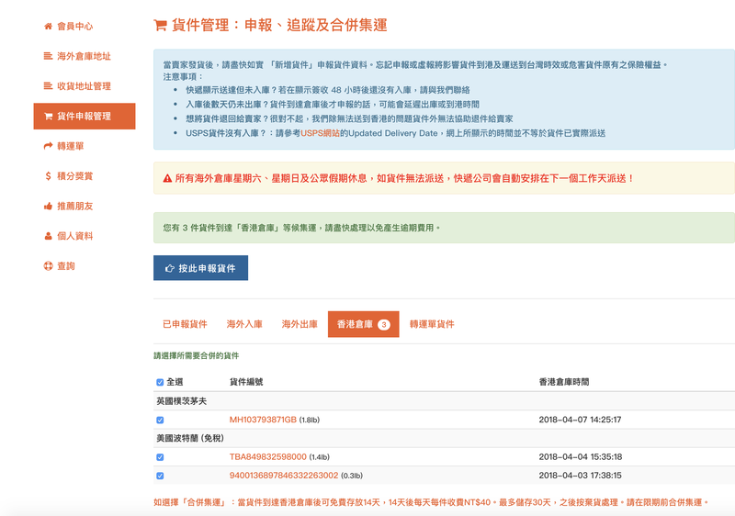Click the dollar icon beside 積分獎賞
This screenshot has height=516, width=735.
[x=48, y=175]
